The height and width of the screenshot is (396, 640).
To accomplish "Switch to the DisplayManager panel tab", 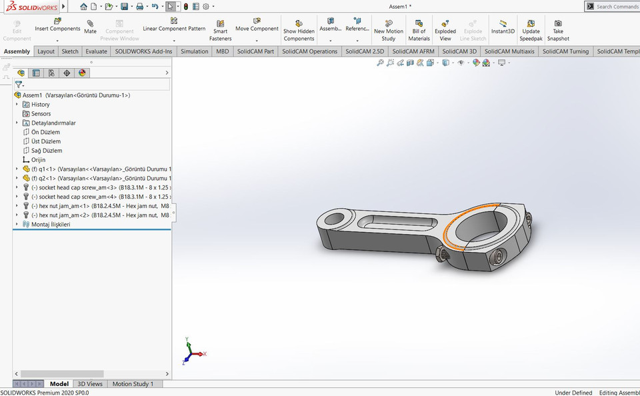I will coord(83,72).
